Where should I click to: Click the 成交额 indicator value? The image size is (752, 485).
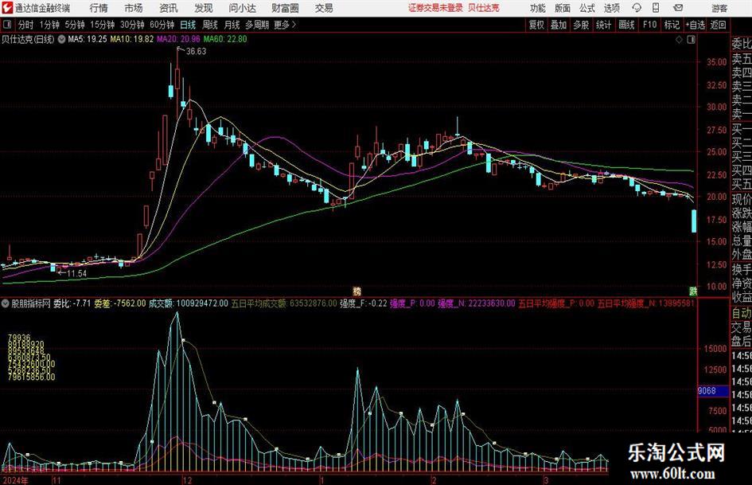189,303
